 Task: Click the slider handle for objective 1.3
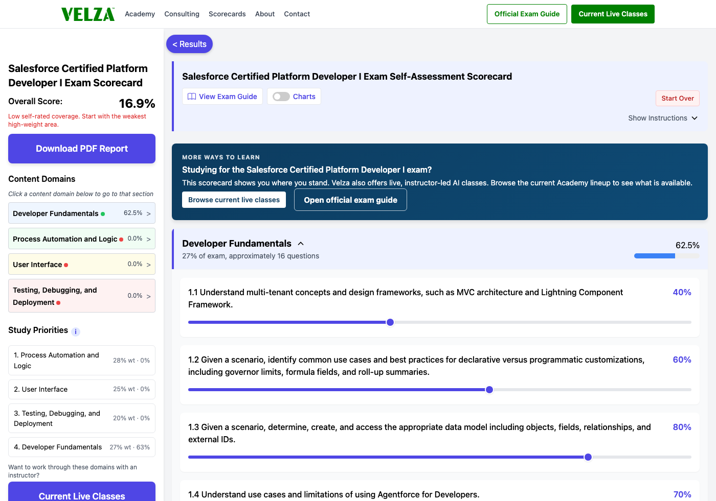[588, 457]
